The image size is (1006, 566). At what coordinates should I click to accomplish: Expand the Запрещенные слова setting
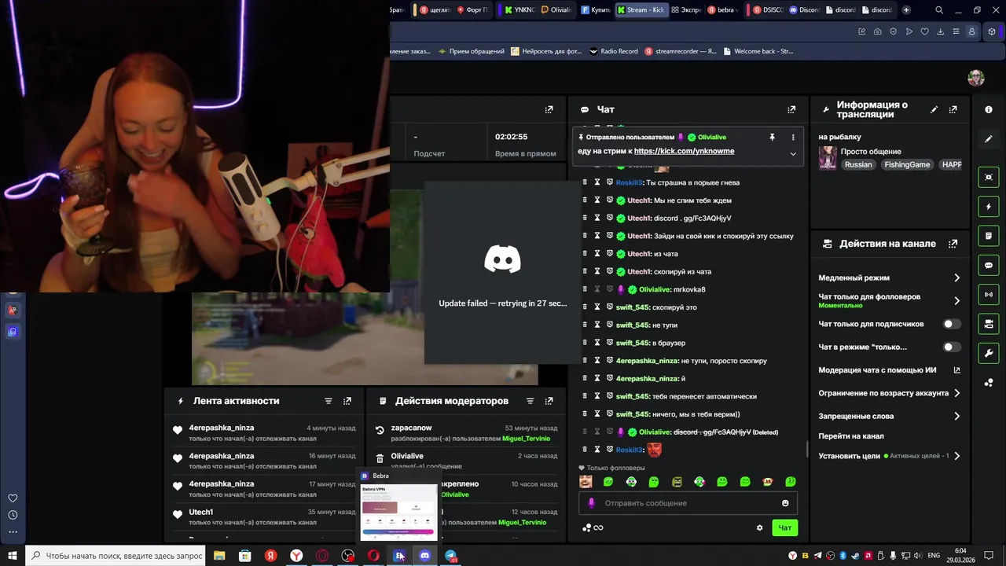956,416
